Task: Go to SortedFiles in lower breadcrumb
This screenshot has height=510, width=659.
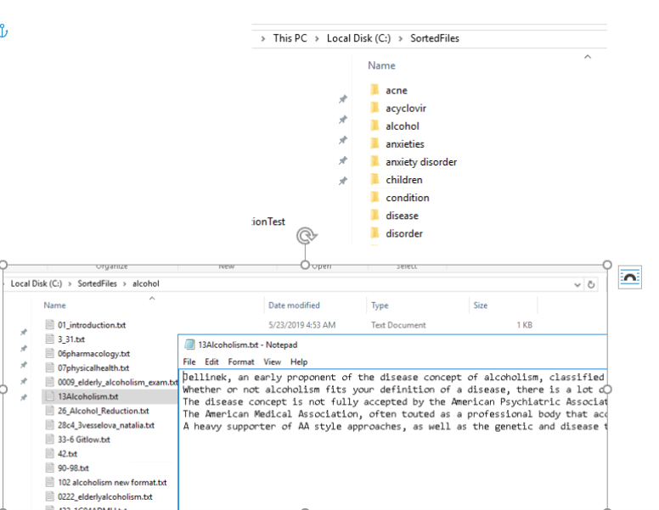Action: click(x=97, y=283)
